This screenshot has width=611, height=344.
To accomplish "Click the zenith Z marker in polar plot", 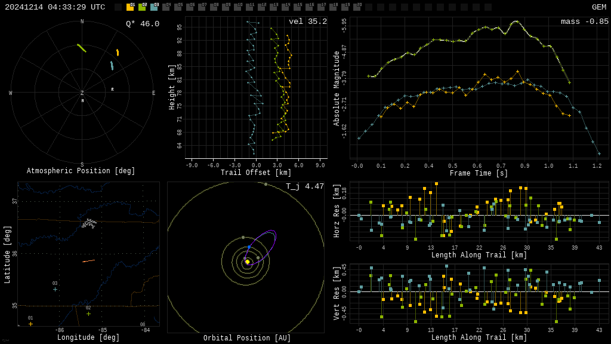I will point(82,93).
